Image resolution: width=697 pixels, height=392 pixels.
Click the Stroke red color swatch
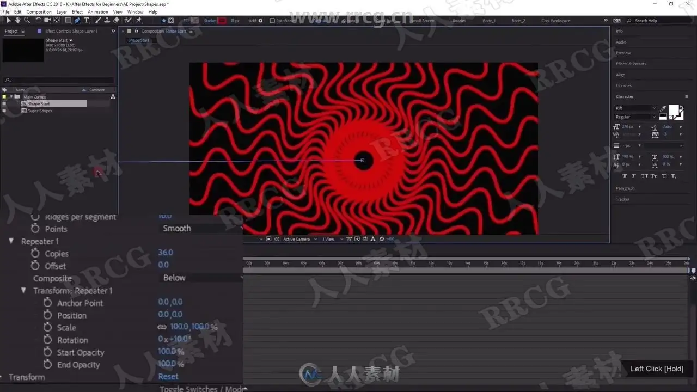[222, 21]
